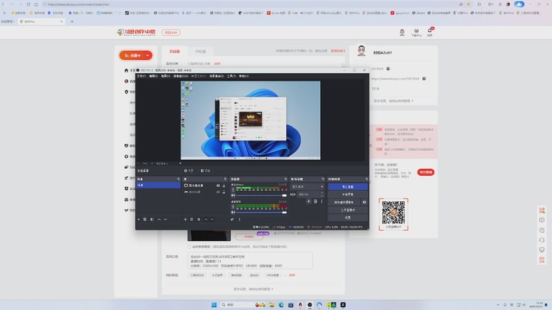Open scene filters in OBS scenes panel
552x310 pixels.
[x=152, y=219]
